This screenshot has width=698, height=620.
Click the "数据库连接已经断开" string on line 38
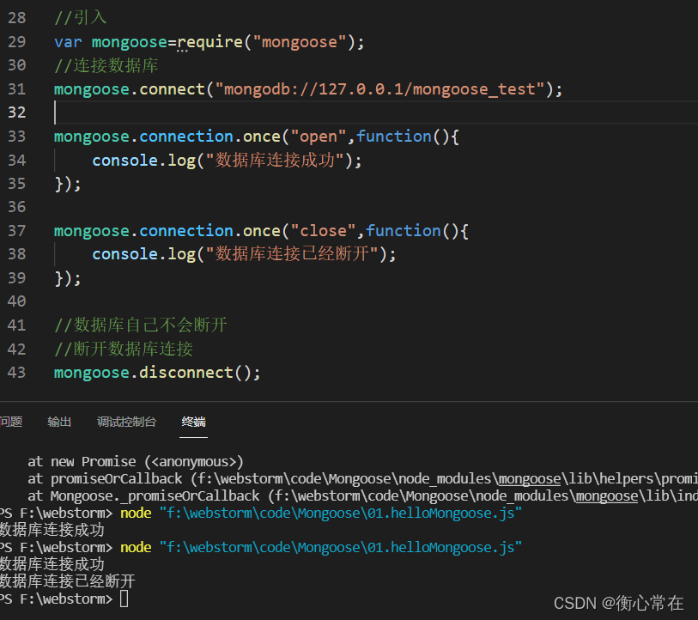292,254
